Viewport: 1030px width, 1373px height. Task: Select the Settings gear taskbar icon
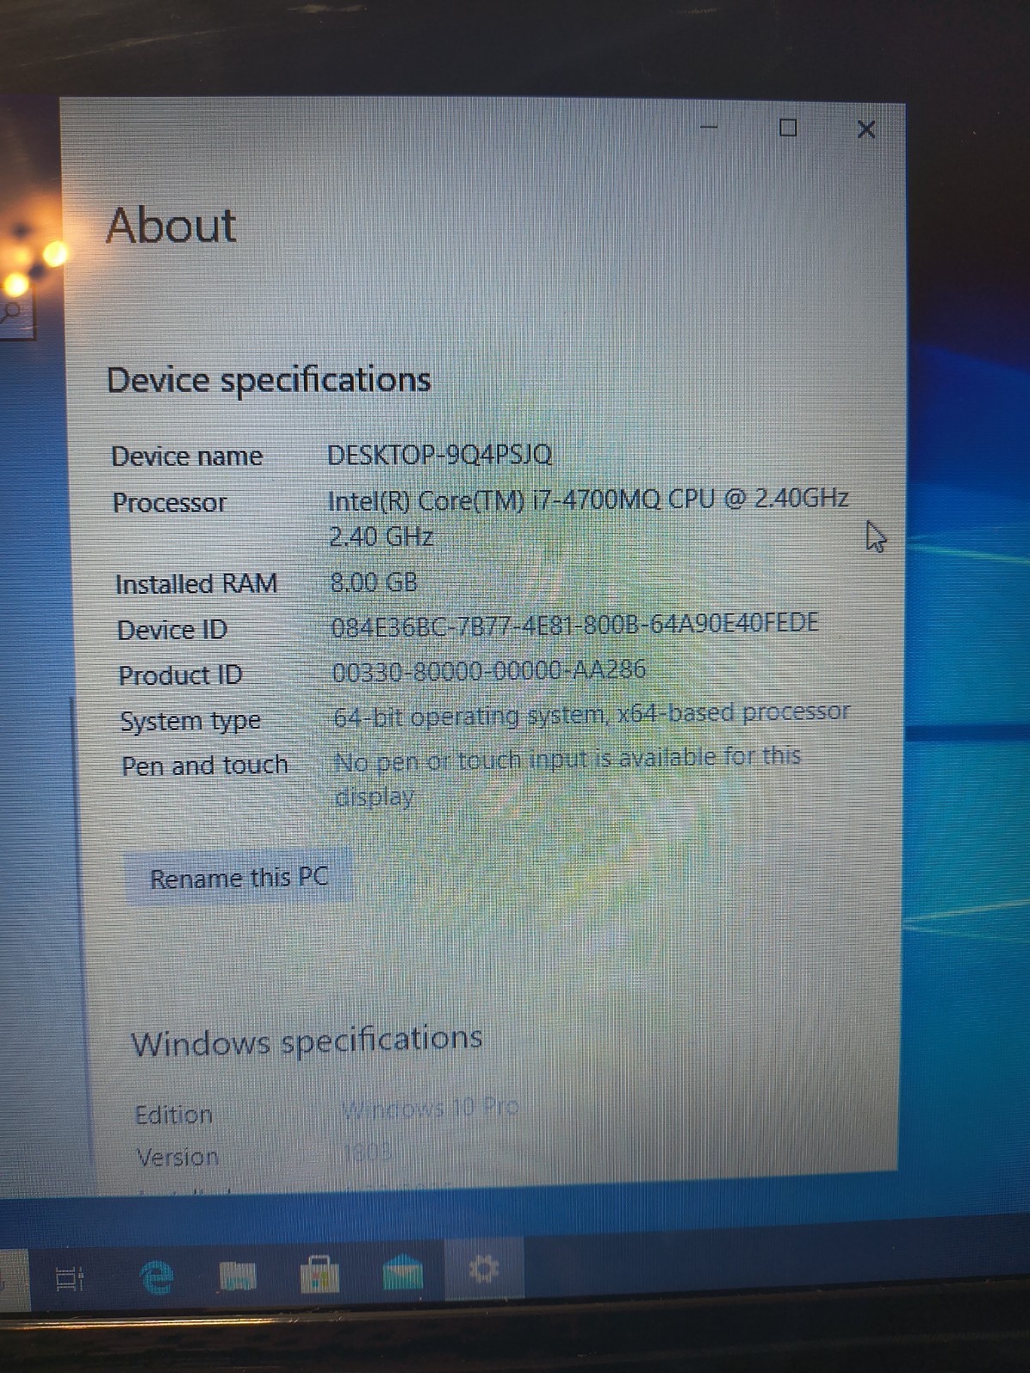(484, 1268)
